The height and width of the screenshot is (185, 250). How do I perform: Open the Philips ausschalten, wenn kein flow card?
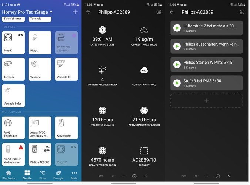click(x=206, y=46)
